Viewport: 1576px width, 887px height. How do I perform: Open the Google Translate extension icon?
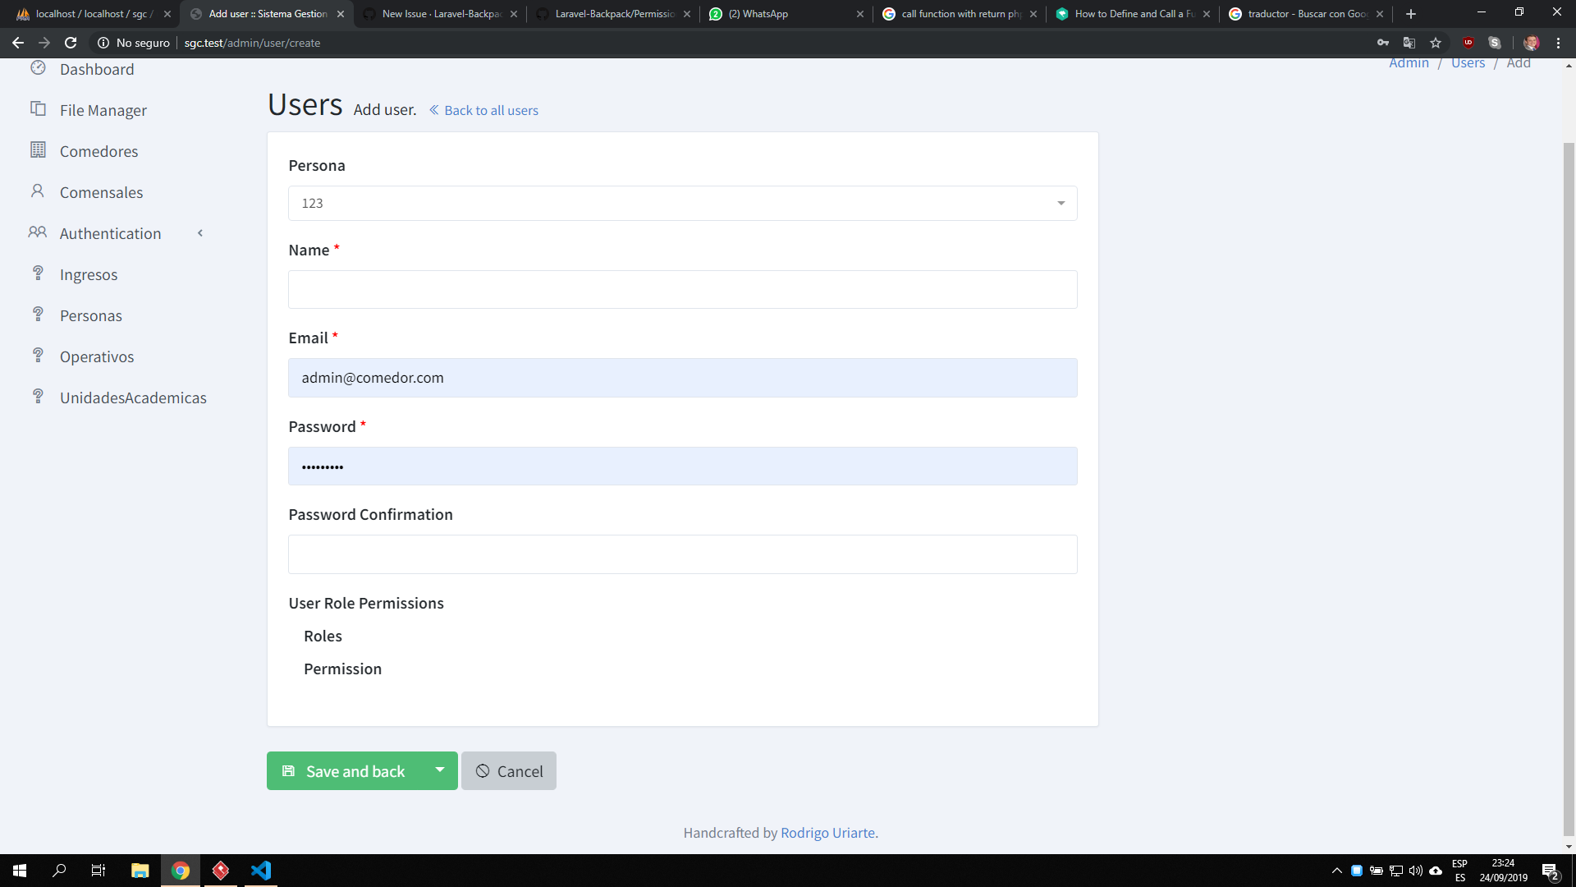[x=1409, y=43]
